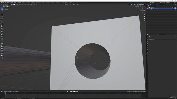The height and width of the screenshot is (99, 177).
Task: Select the Loop Cut tool
Action: pyautogui.click(x=2, y=39)
